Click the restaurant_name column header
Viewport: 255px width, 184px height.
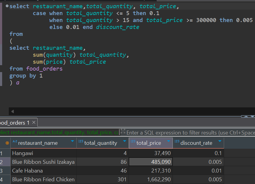coord(43,143)
